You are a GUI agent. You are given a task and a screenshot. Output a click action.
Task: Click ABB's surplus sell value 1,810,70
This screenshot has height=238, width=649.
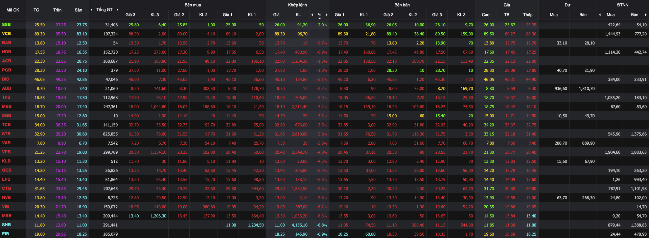(x=587, y=89)
